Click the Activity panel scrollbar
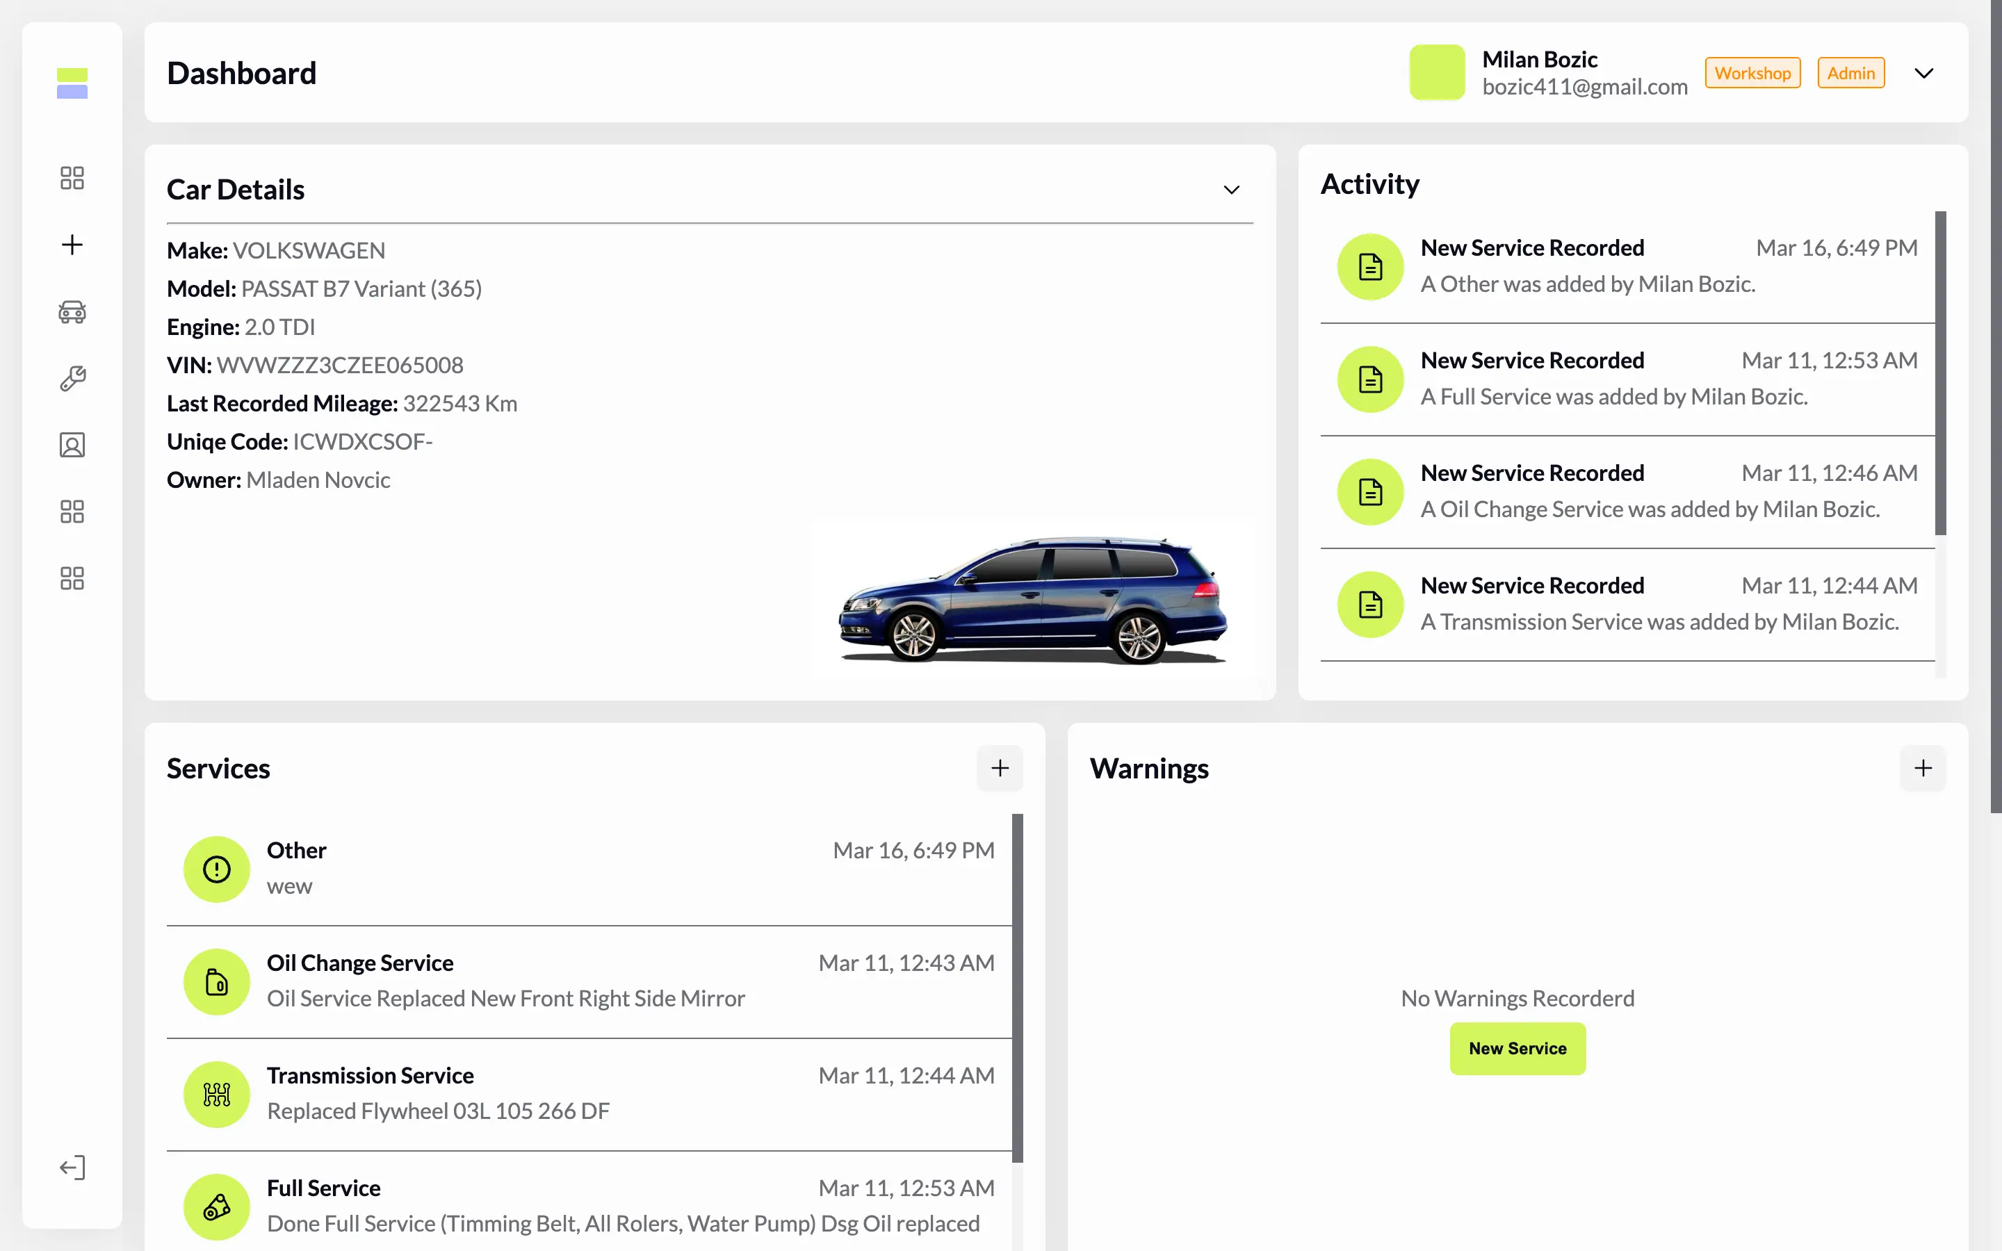Image resolution: width=2002 pixels, height=1251 pixels. (x=1941, y=373)
